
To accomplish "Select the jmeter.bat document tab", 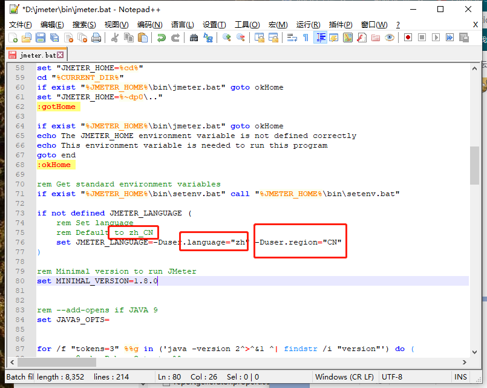I will coord(37,55).
